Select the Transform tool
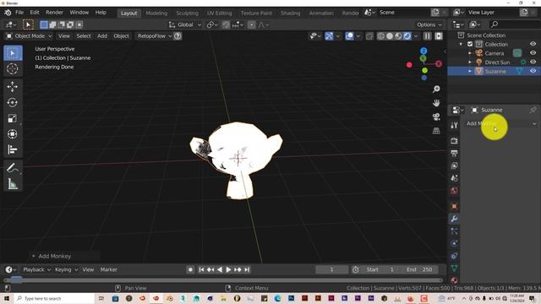Image resolution: width=541 pixels, height=304 pixels. coord(13,133)
